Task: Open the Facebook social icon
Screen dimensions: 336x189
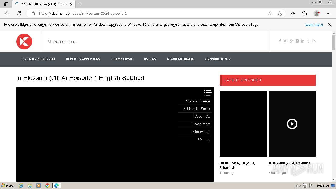Action: pos(280,41)
